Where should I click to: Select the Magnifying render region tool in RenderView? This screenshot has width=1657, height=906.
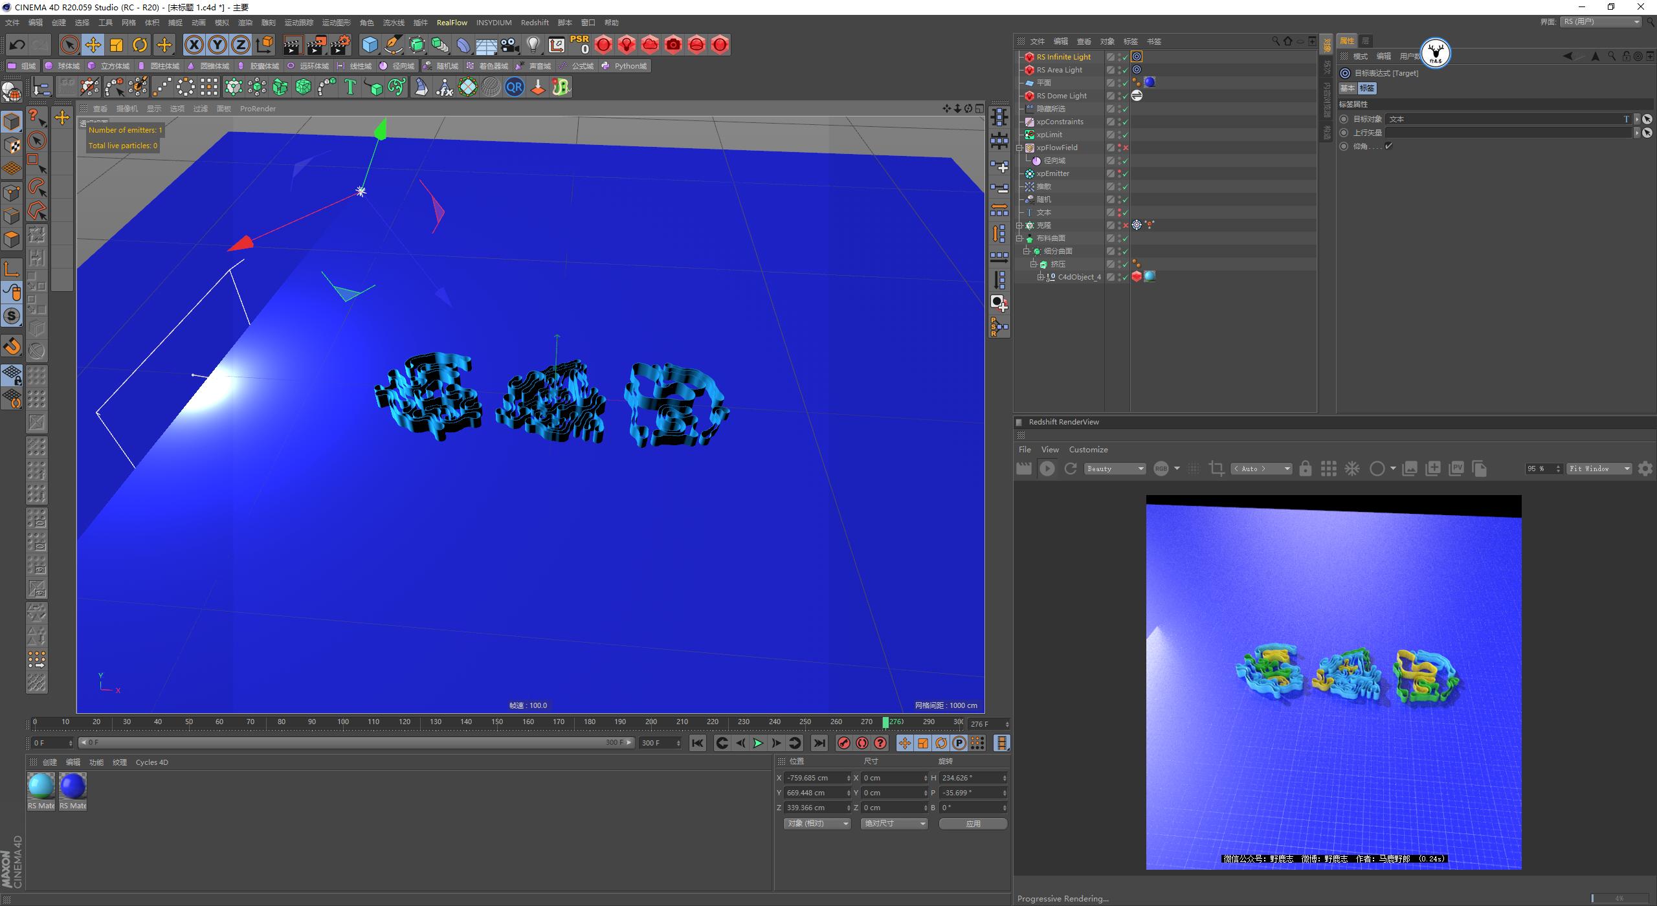tap(1216, 469)
